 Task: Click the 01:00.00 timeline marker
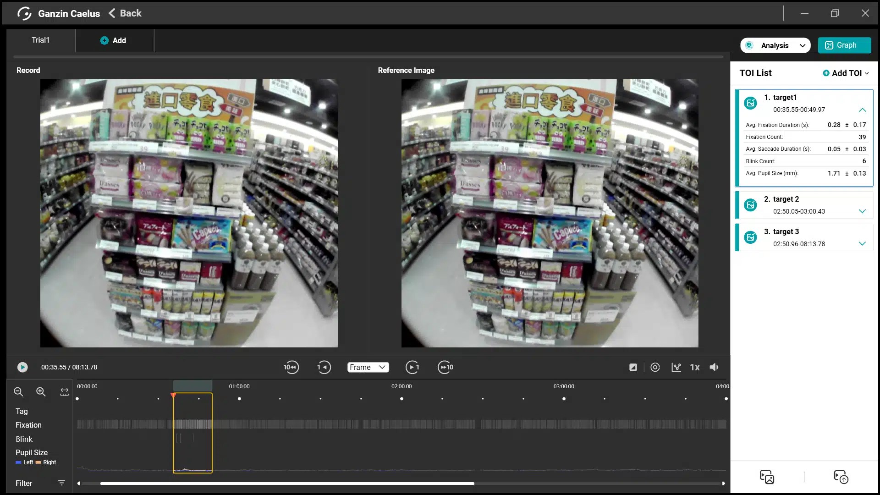click(x=239, y=386)
